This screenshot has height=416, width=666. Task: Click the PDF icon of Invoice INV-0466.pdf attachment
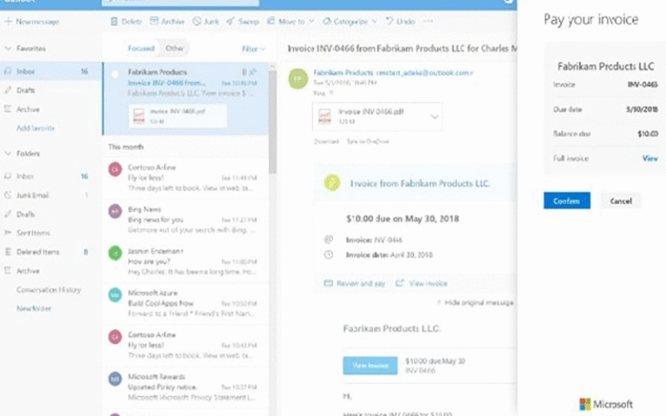click(324, 116)
